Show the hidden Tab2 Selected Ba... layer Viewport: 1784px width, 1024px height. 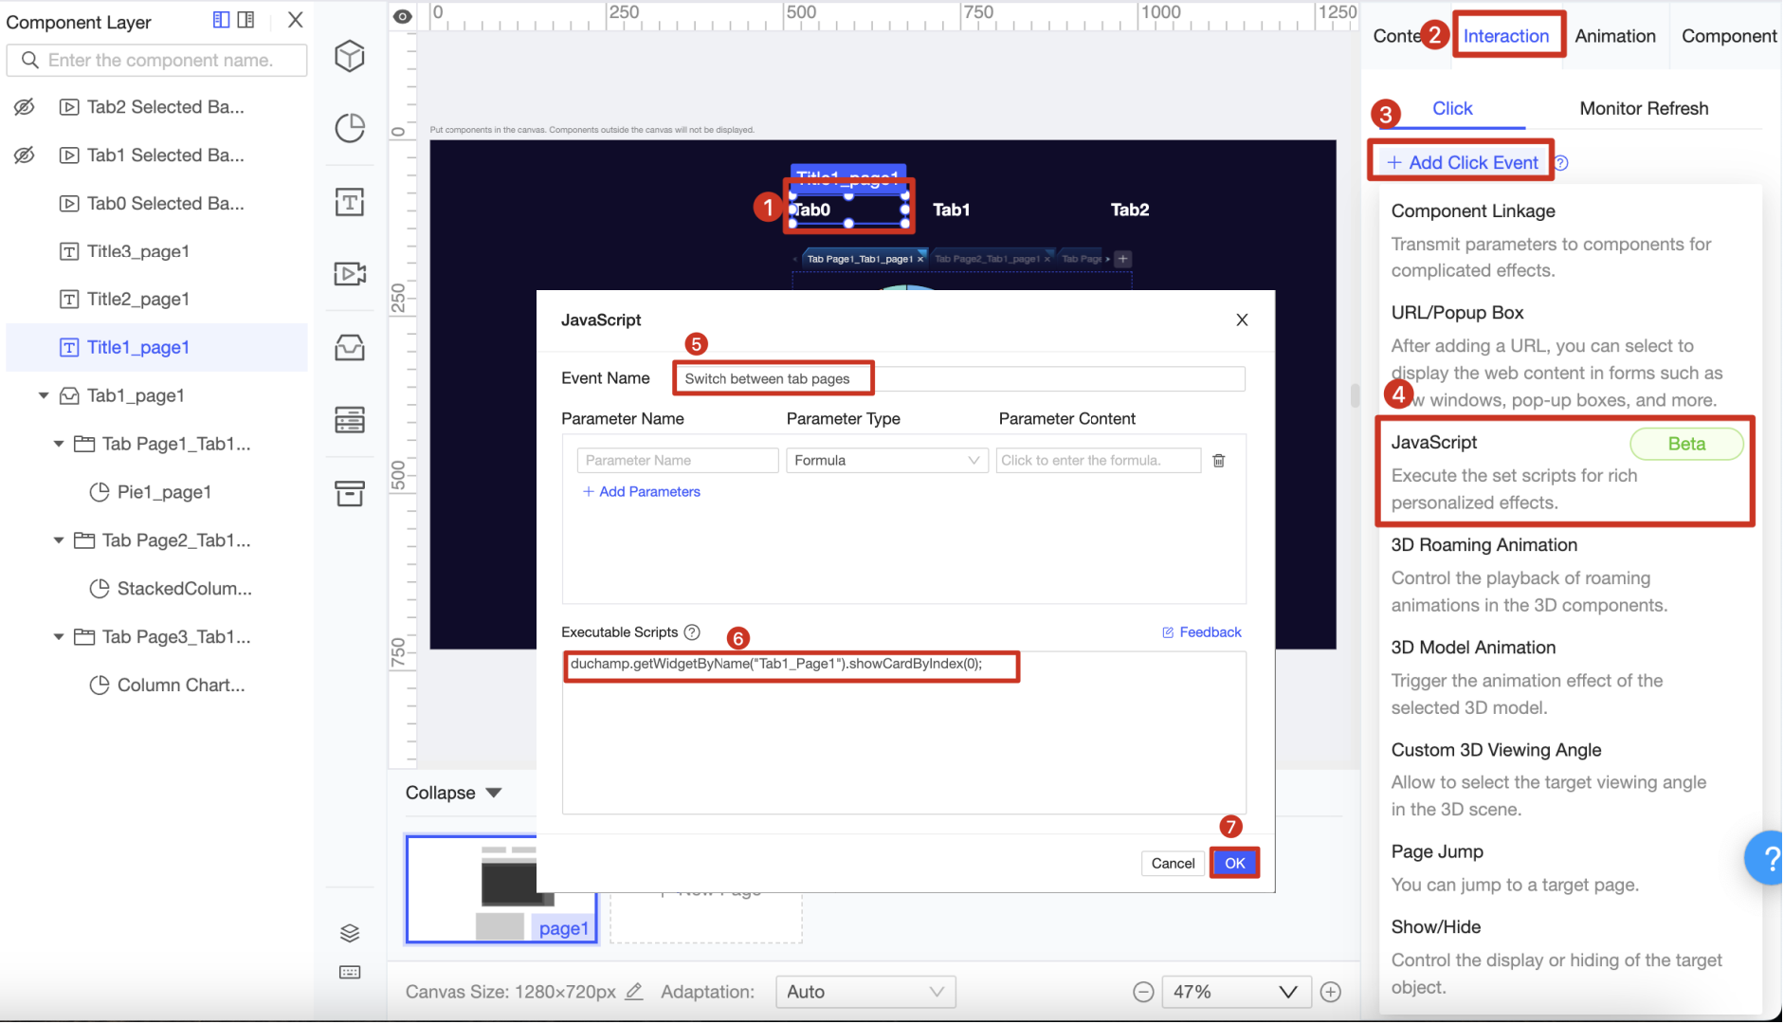(x=24, y=107)
